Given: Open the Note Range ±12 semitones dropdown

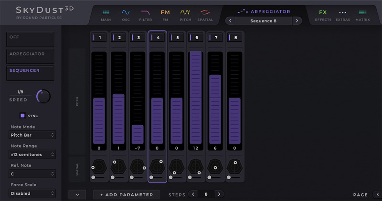Looking at the screenshot, I should [32, 154].
